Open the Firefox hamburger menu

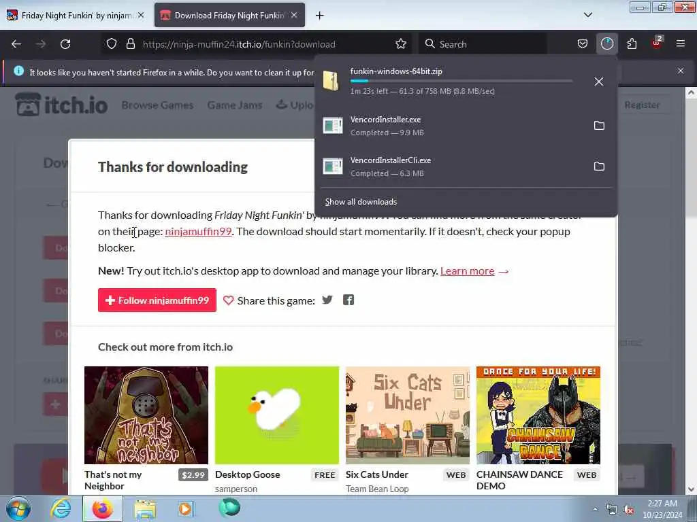pos(681,44)
